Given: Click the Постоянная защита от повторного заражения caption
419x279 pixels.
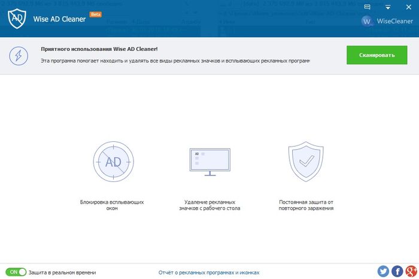Looking at the screenshot, I should (x=306, y=205).
